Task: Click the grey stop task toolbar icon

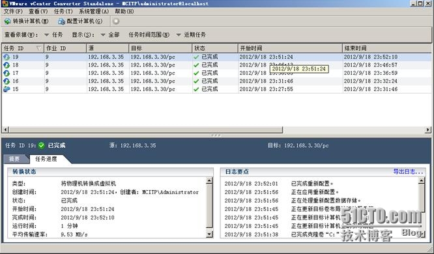Action: click(116, 21)
